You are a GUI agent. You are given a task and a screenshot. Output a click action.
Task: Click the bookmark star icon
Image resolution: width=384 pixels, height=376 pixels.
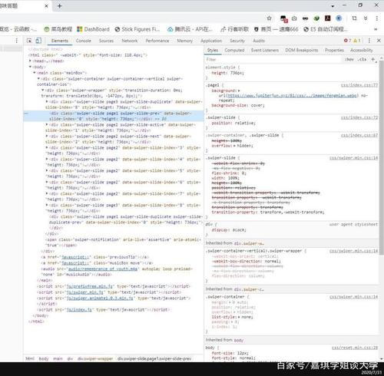point(269,18)
